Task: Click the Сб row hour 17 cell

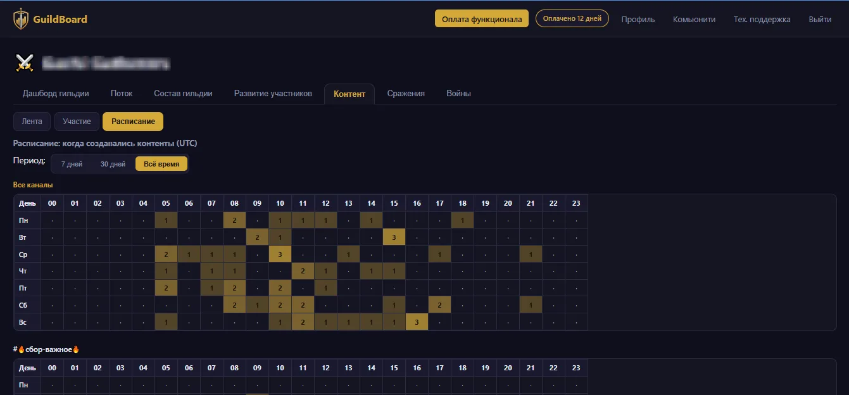Action: pyautogui.click(x=439, y=305)
